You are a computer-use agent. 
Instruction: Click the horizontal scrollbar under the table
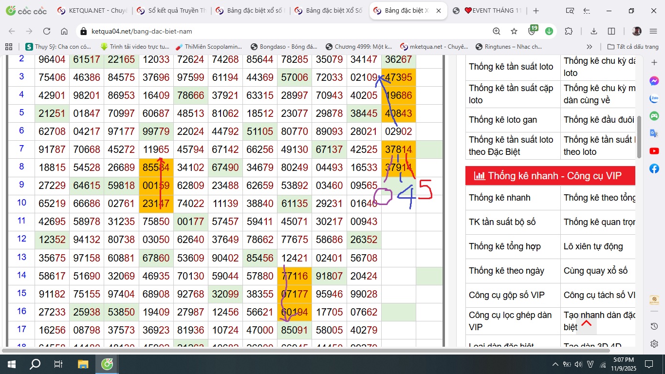tap(224, 350)
